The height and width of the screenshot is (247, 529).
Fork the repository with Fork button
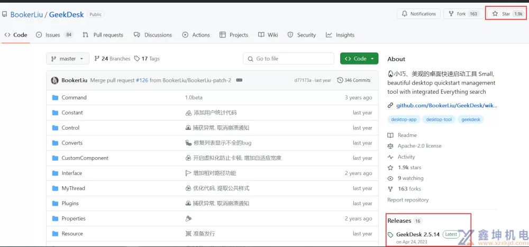(463, 14)
